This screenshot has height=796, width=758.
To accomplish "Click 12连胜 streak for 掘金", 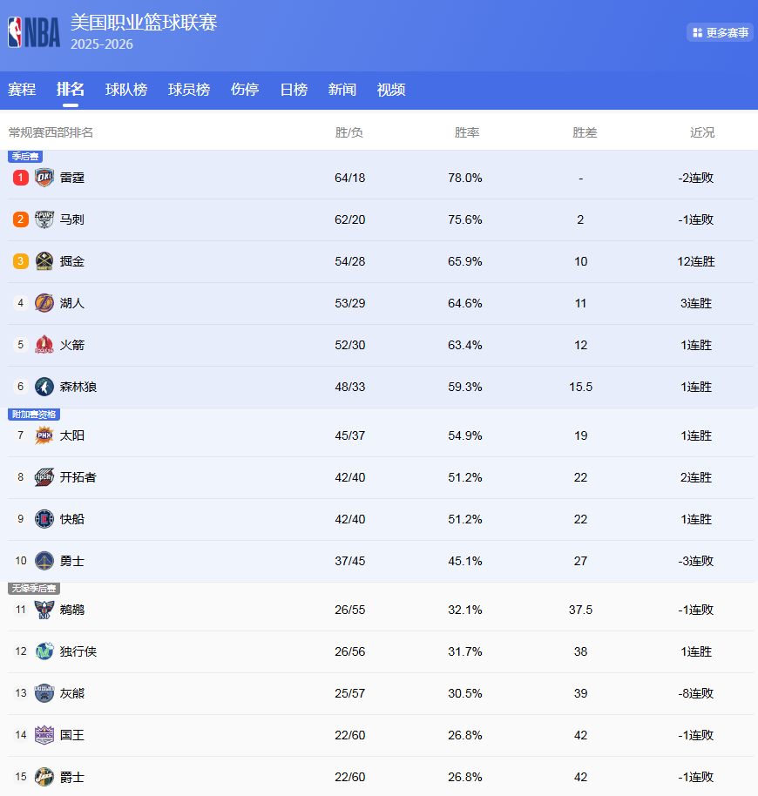I will click(x=696, y=261).
